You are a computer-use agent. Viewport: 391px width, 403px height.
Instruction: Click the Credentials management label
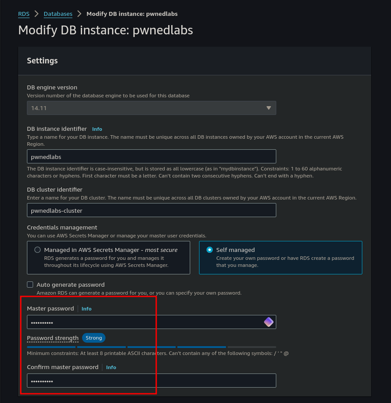click(62, 227)
